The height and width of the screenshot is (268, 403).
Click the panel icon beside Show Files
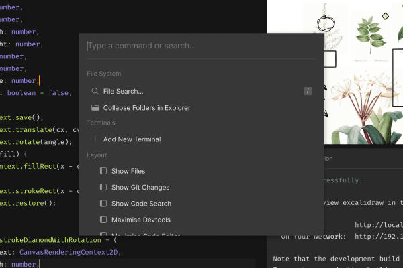[103, 172]
